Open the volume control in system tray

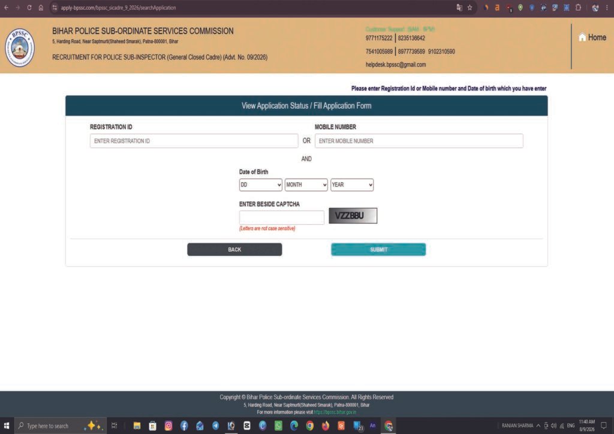coord(553,426)
